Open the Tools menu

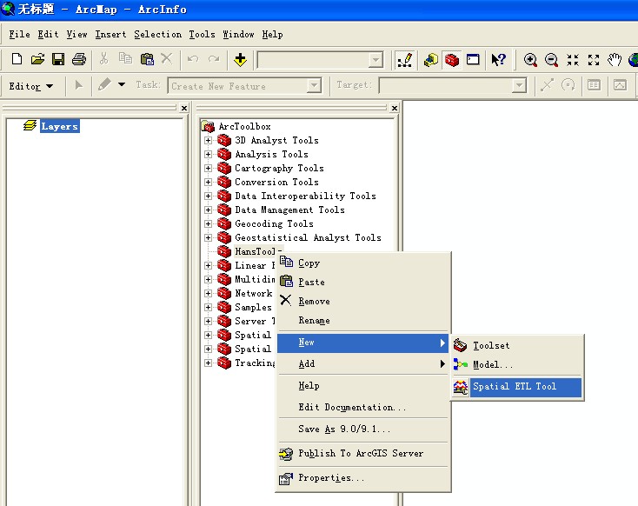[x=202, y=35]
